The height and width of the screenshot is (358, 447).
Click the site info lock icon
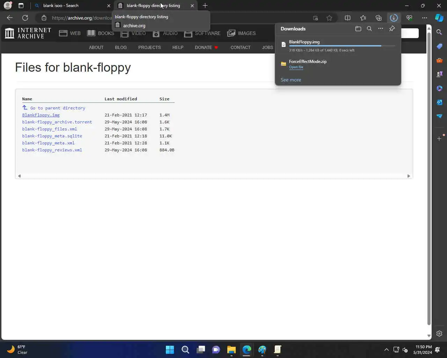pyautogui.click(x=44, y=18)
